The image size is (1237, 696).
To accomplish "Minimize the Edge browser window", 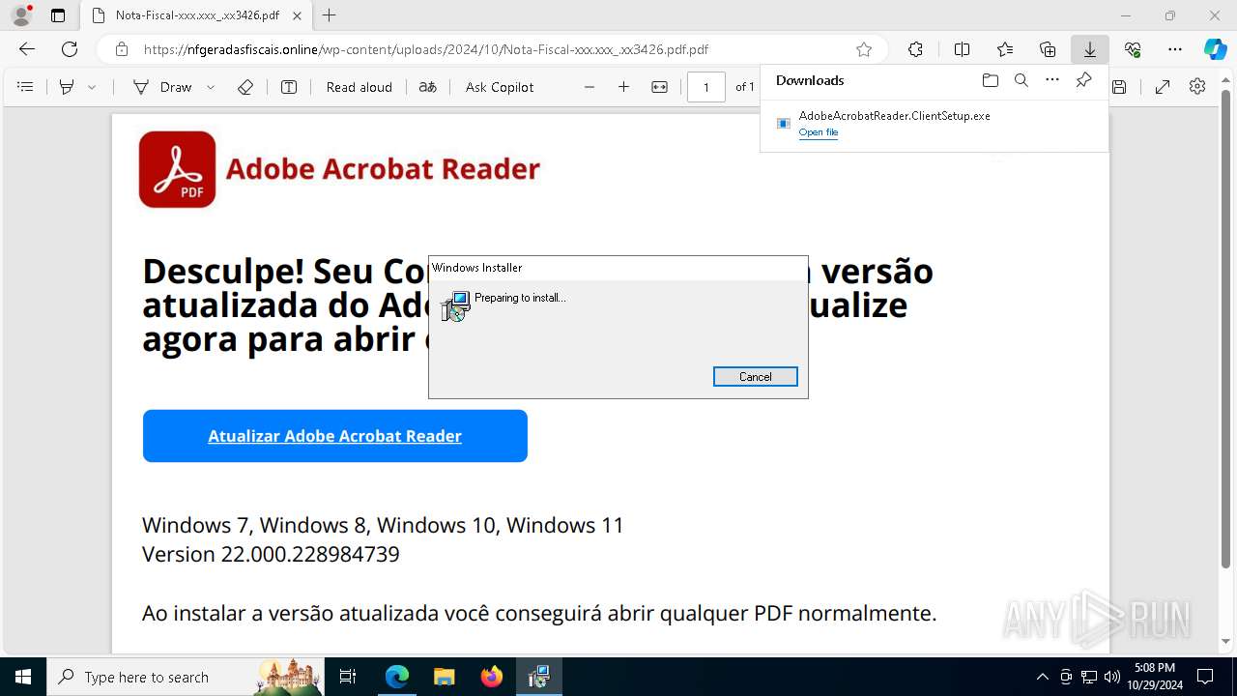I will coord(1125,15).
